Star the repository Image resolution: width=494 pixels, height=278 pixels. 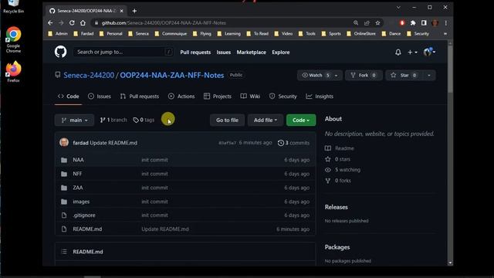pyautogui.click(x=404, y=76)
